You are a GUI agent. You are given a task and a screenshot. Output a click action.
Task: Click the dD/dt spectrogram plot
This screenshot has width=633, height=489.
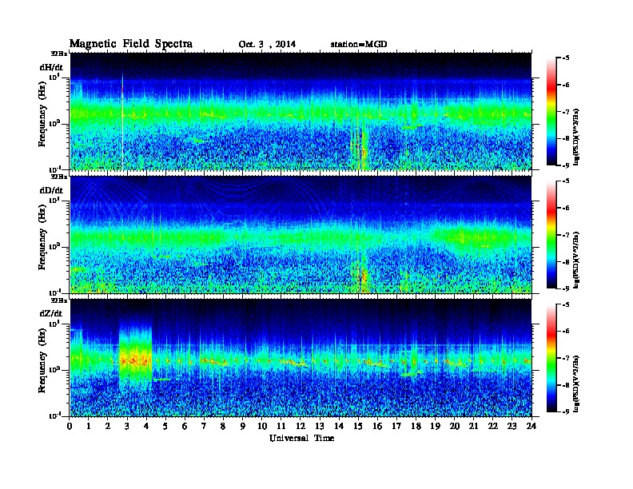(301, 234)
